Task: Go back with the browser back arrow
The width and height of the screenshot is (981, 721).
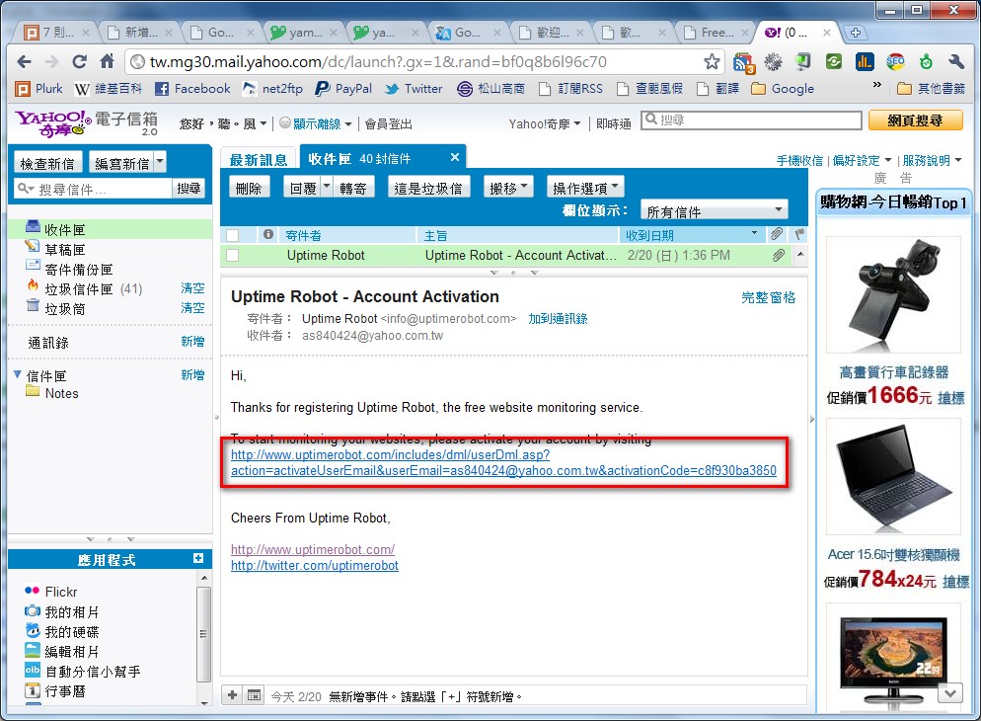Action: click(x=24, y=61)
